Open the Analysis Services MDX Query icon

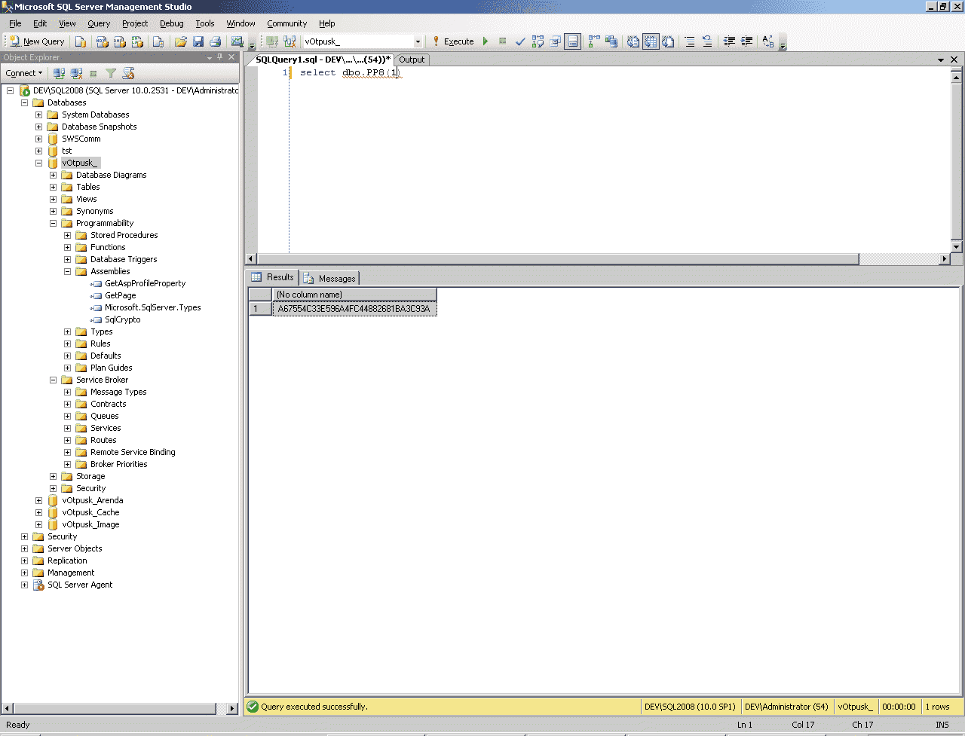103,41
